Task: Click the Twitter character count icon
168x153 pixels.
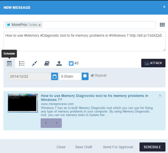Action: (71, 63)
